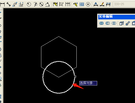The width and height of the screenshot is (135, 103).
Task: Activate the Angular dimension tool
Action: 48,4
